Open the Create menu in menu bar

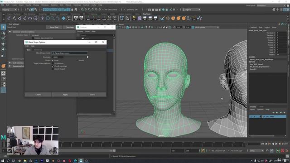click(14, 5)
